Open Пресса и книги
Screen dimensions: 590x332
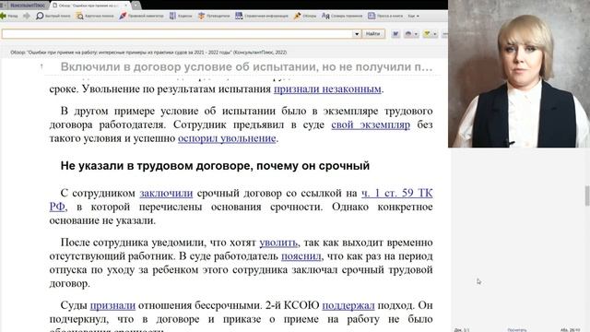pyautogui.click(x=385, y=16)
